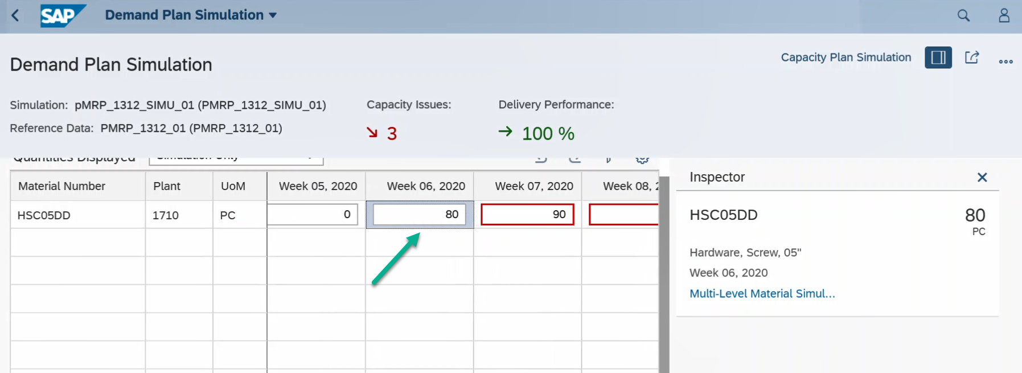This screenshot has width=1022, height=373.
Task: Click the table settings gear icon
Action: click(642, 159)
